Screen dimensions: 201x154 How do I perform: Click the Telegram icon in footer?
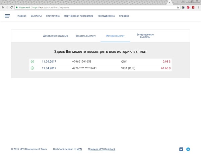188,149
